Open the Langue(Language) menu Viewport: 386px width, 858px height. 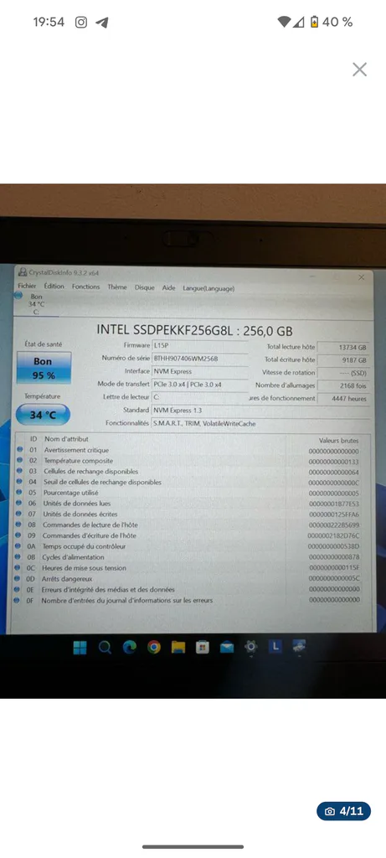point(208,288)
